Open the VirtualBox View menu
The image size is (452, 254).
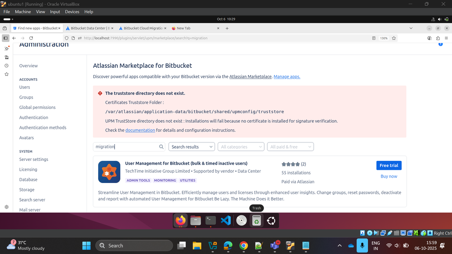[40, 12]
